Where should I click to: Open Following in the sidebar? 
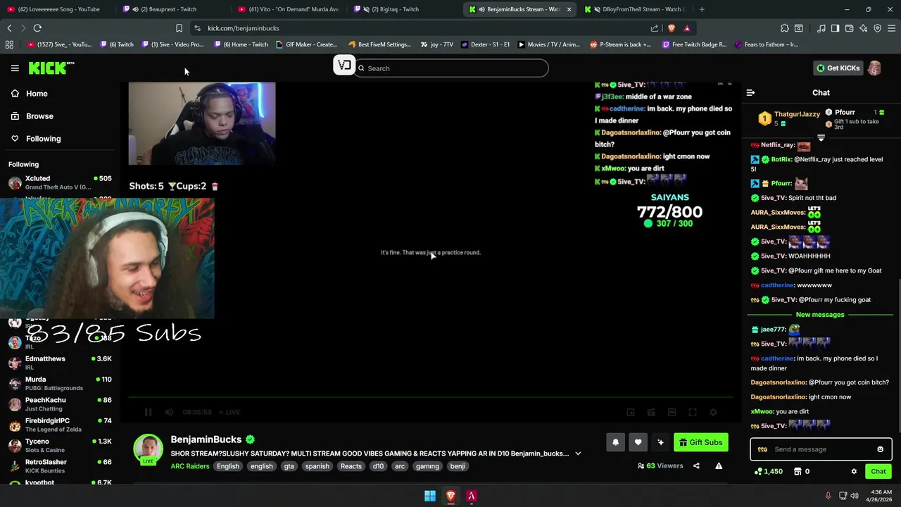tap(36, 139)
